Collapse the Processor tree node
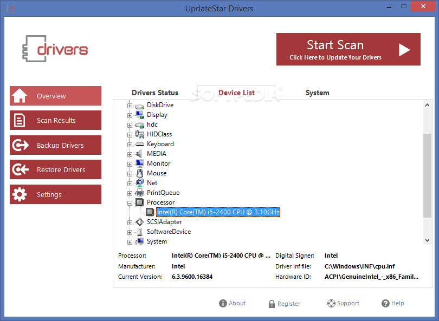Viewport: 439px width, 321px height. (x=130, y=204)
